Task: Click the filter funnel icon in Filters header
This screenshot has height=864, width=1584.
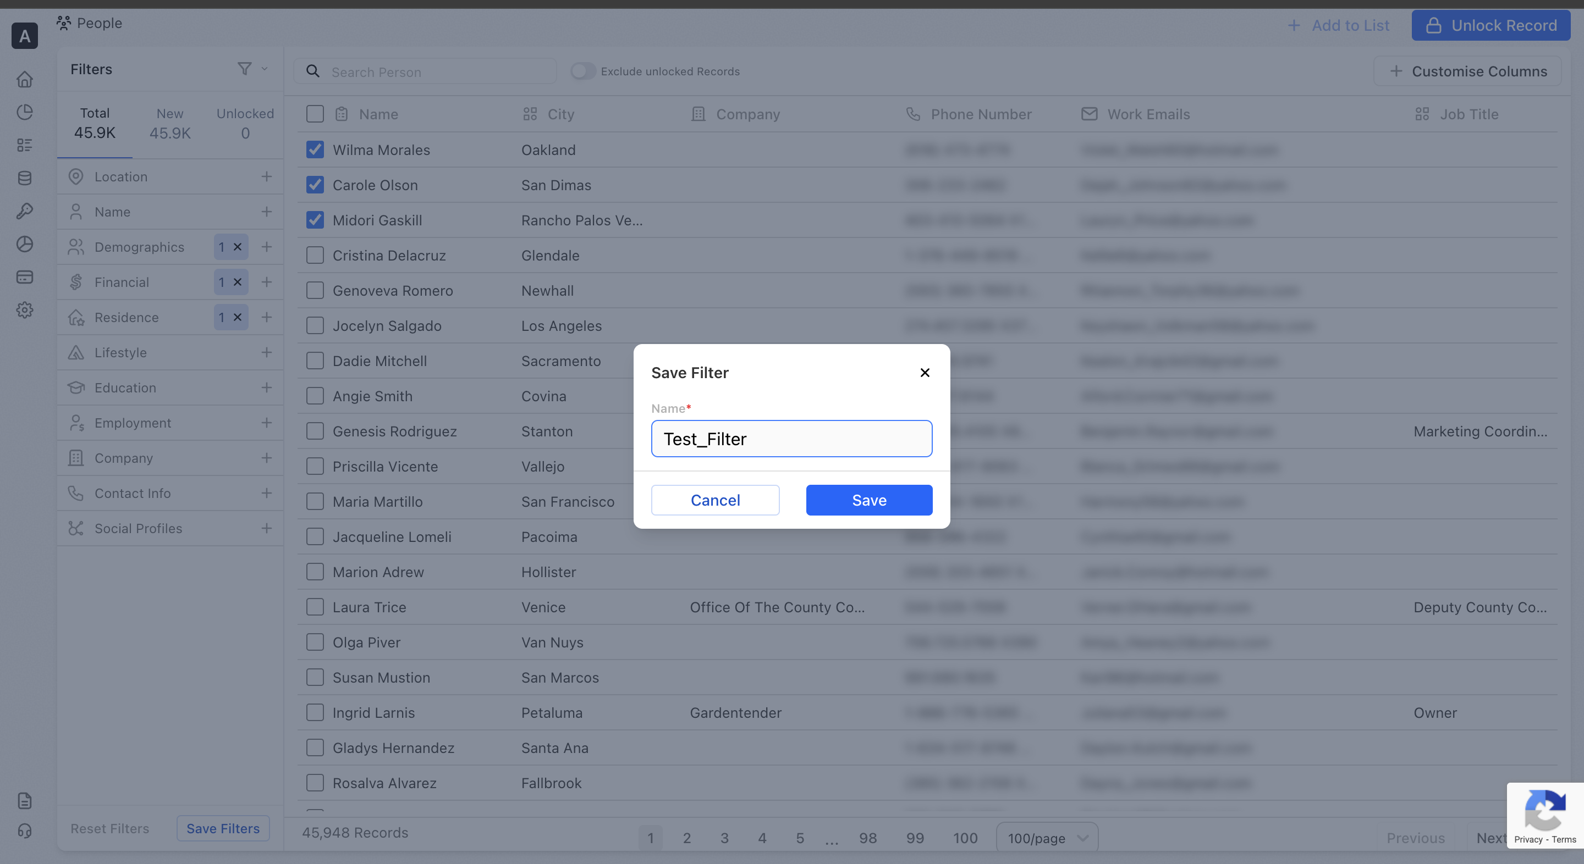Action: click(x=245, y=69)
